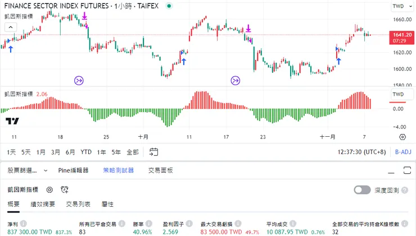Image resolution: width=416 pixels, height=236 pixels.
Task: Click the first purple rollover event marker
Action: click(79, 80)
